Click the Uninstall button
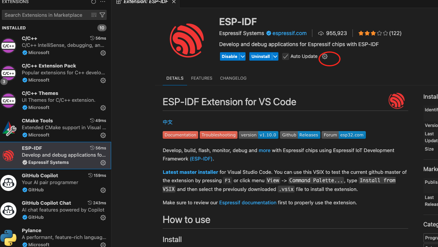This screenshot has width=438, height=247. coord(260,56)
